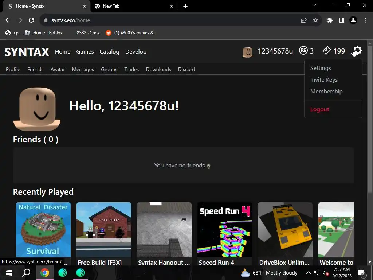Open the cp bookmark
The width and height of the screenshot is (373, 280).
pyautogui.click(x=12, y=33)
